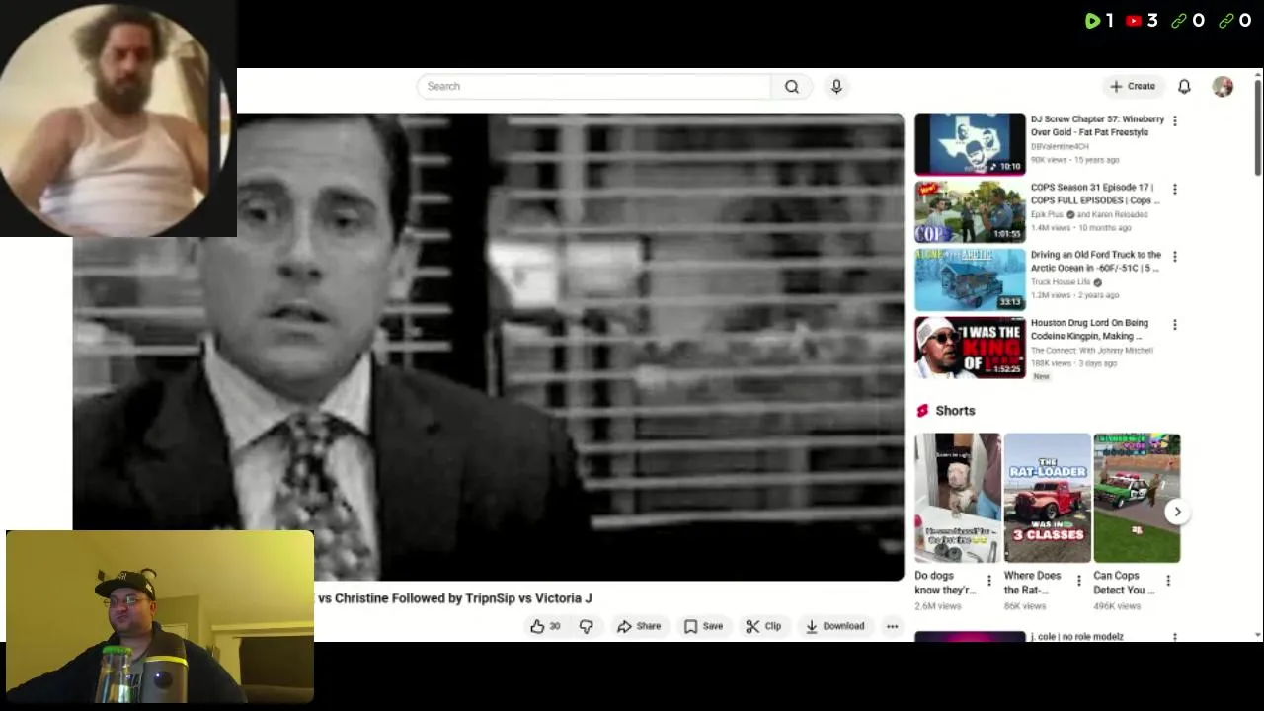Save the video to a playlist
This screenshot has width=1264, height=711.
point(703,626)
